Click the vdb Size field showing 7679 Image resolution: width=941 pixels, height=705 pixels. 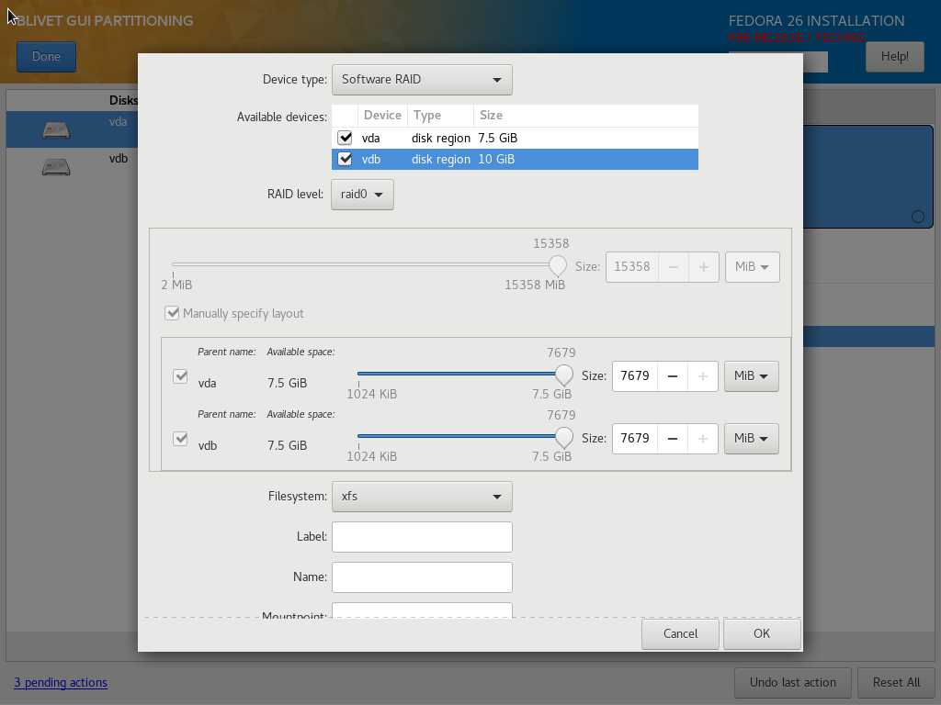coord(635,438)
